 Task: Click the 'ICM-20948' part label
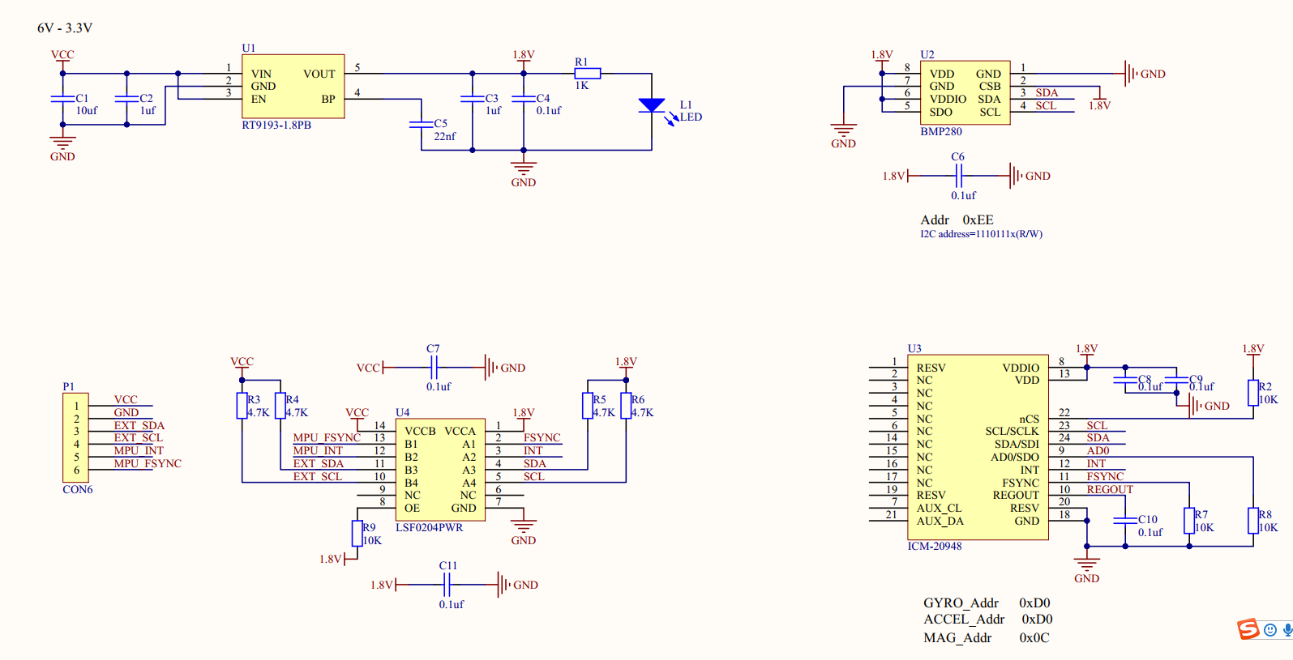[935, 547]
